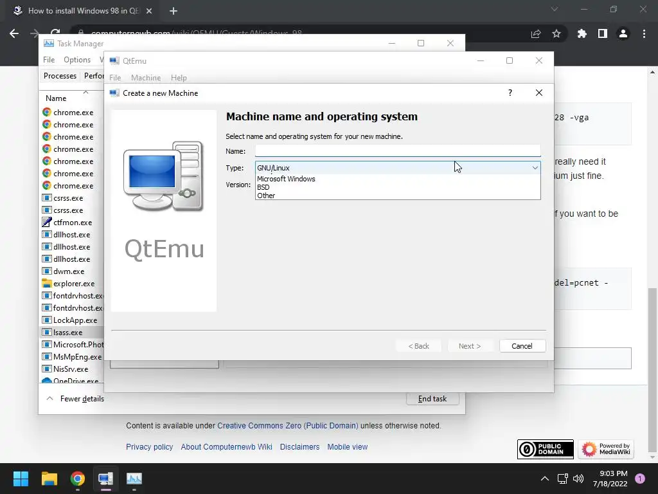The image size is (658, 494).
Task: Open Chrome tab search chevron
Action: [x=555, y=9]
